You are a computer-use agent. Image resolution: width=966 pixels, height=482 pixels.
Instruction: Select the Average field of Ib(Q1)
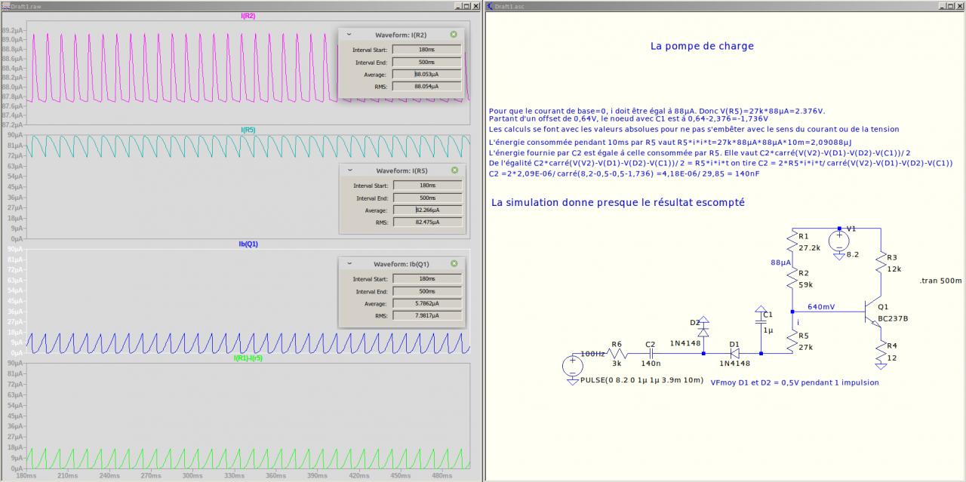click(427, 303)
